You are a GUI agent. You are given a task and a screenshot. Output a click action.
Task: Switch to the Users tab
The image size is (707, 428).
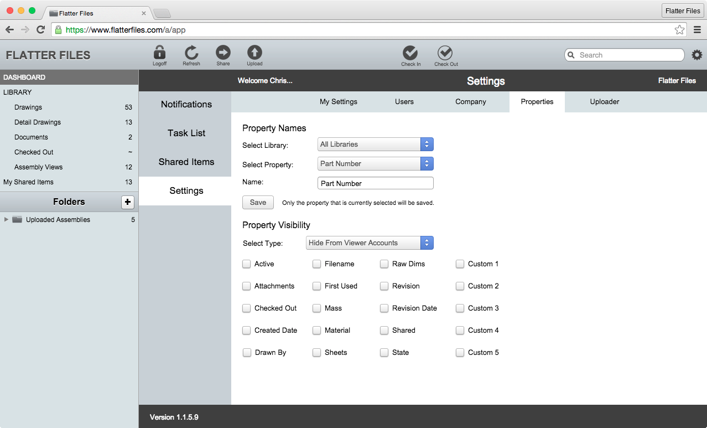click(x=404, y=102)
